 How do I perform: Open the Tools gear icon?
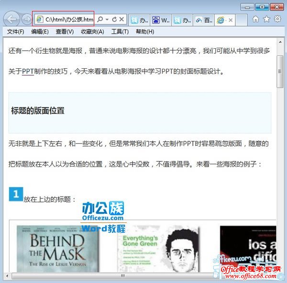click(x=277, y=19)
